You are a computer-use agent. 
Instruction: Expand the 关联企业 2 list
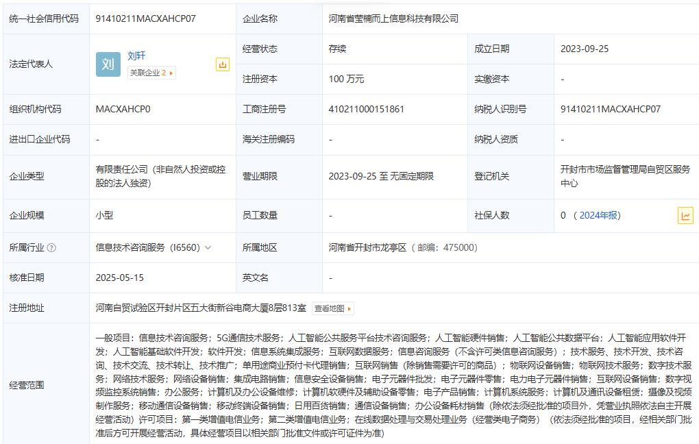[151, 73]
